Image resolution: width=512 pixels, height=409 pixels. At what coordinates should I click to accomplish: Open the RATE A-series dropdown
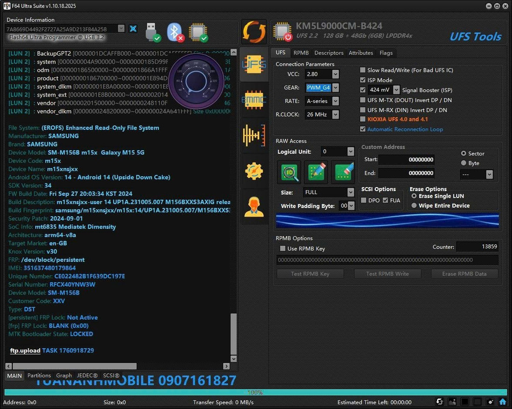pos(335,101)
